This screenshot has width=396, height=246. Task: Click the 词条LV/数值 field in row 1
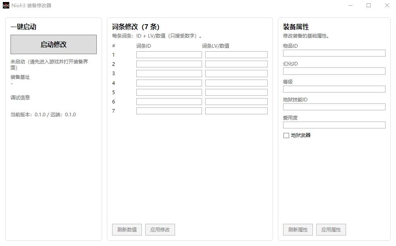click(x=236, y=55)
